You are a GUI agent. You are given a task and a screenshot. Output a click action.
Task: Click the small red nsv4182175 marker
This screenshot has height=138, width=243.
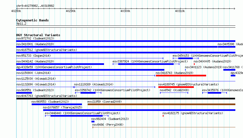(x=163, y=116)
